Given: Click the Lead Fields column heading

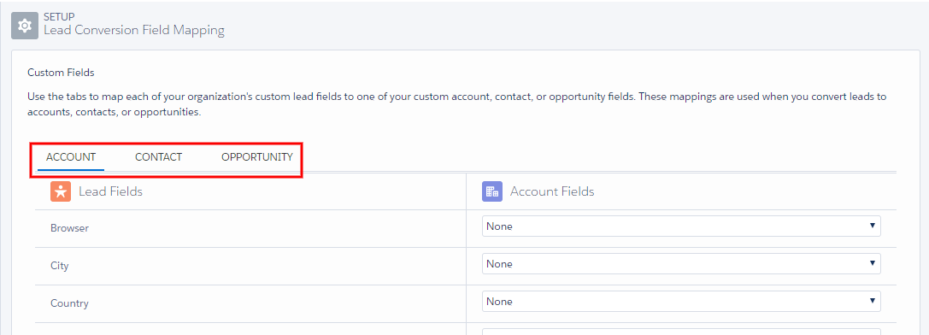Looking at the screenshot, I should (x=110, y=191).
